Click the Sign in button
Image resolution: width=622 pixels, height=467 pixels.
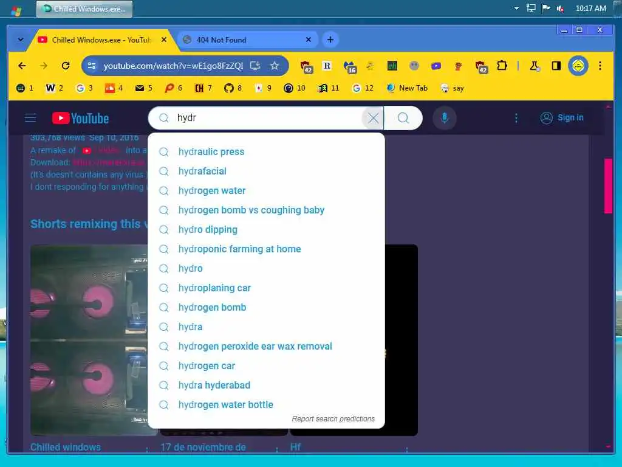pyautogui.click(x=562, y=118)
